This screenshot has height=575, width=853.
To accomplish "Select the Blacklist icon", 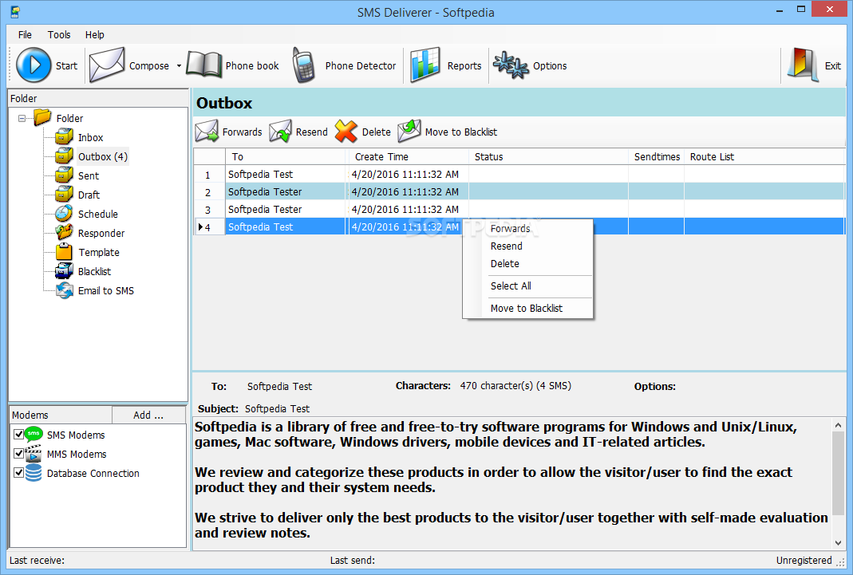I will [64, 270].
